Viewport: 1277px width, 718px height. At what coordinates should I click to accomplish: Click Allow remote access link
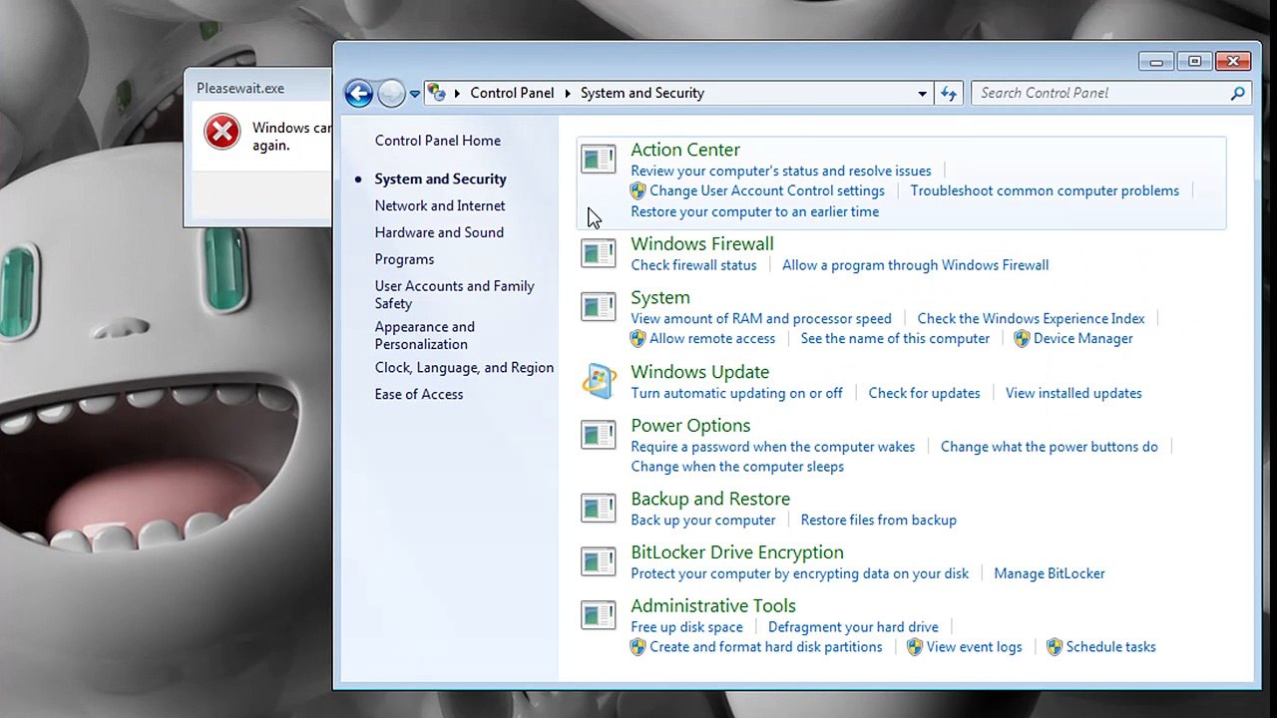pyautogui.click(x=711, y=338)
